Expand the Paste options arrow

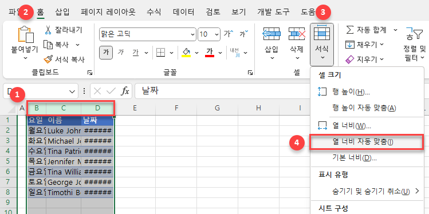click(x=25, y=58)
